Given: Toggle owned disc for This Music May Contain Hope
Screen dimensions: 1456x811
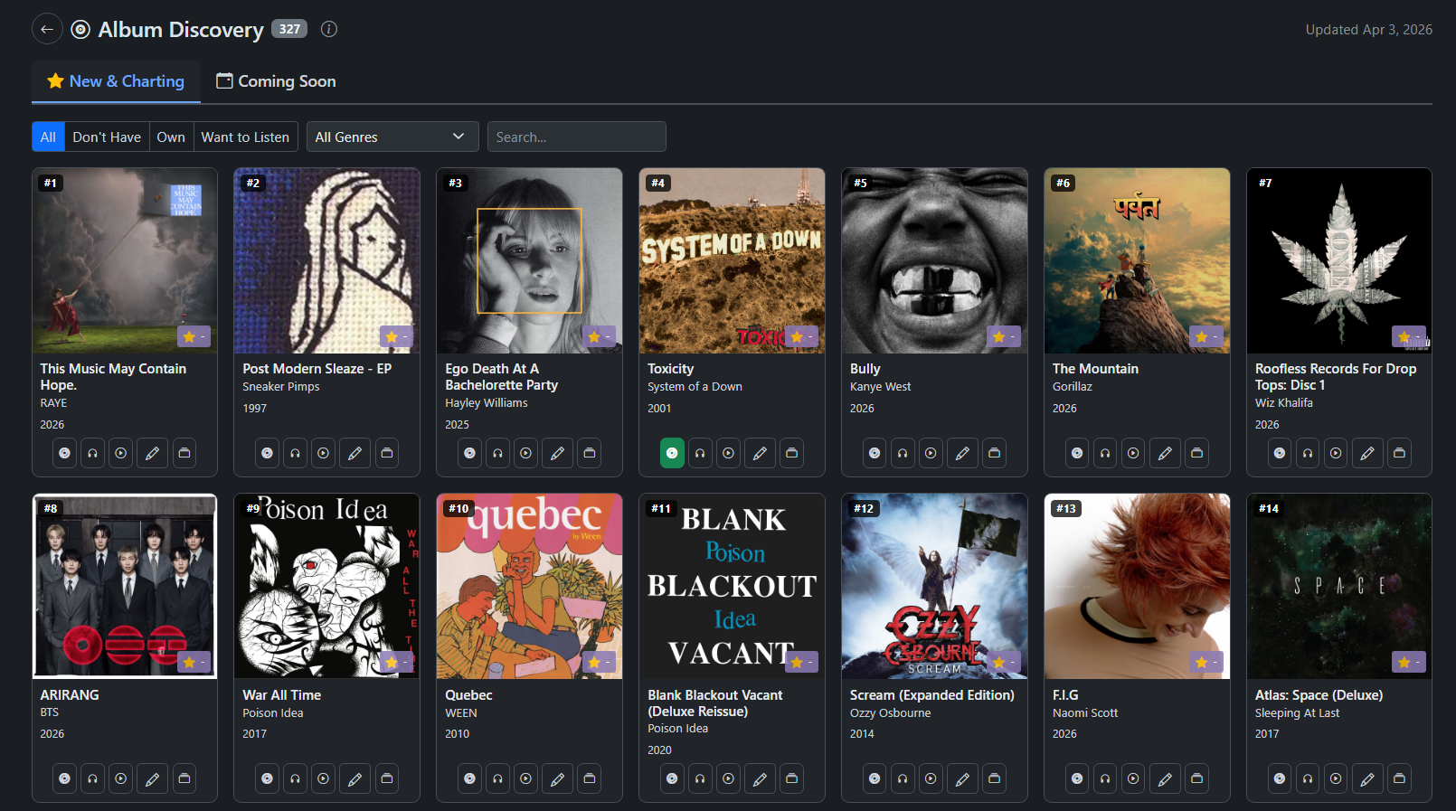Looking at the screenshot, I should [64, 453].
